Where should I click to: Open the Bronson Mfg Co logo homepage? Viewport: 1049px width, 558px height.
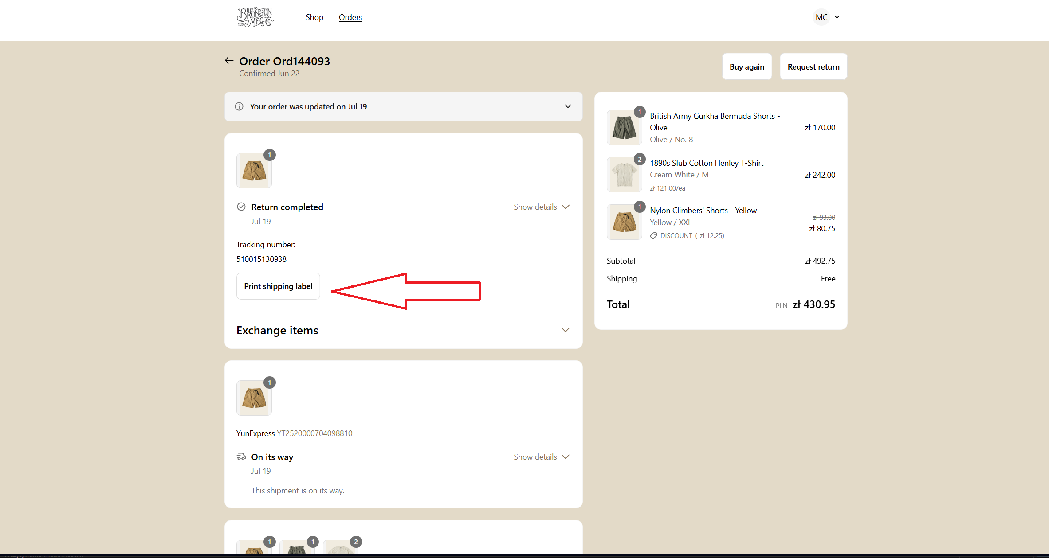pos(255,17)
